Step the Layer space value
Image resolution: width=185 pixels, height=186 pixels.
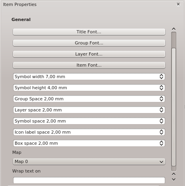click(x=161, y=110)
